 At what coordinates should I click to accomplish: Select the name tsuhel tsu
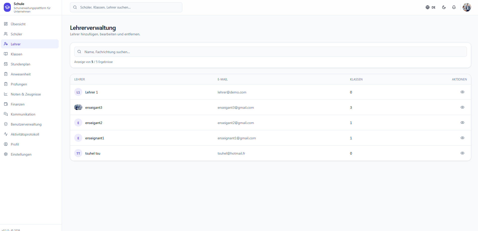pos(93,153)
